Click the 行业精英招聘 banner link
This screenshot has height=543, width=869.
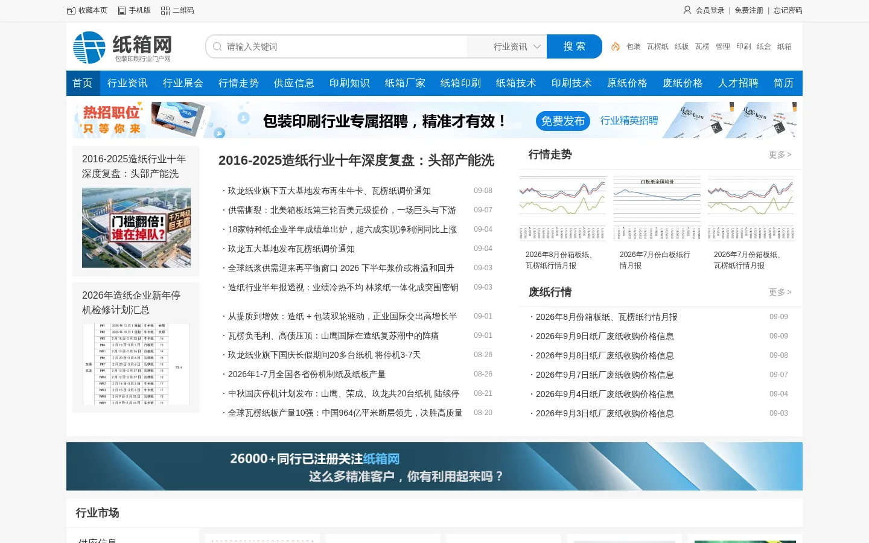[629, 121]
